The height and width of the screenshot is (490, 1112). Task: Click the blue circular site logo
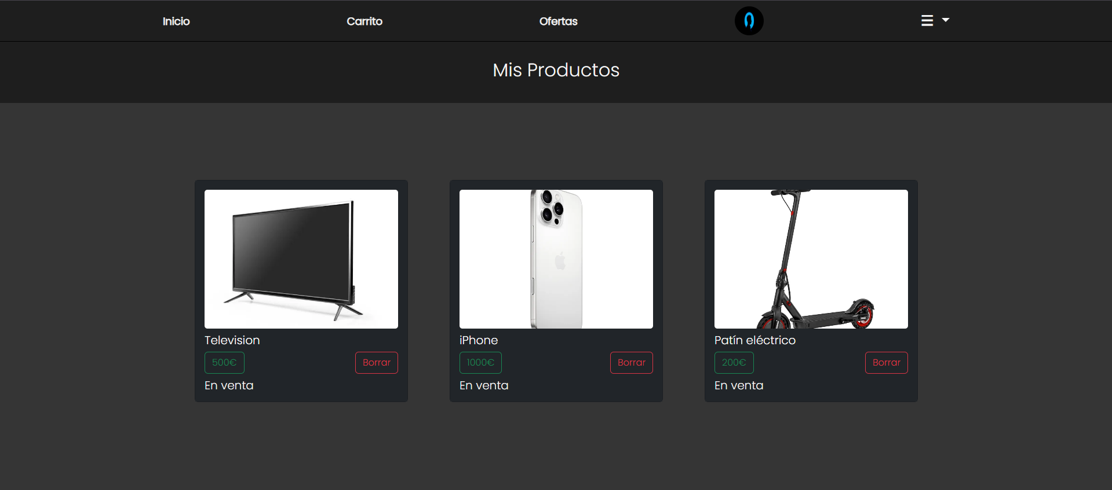(749, 21)
